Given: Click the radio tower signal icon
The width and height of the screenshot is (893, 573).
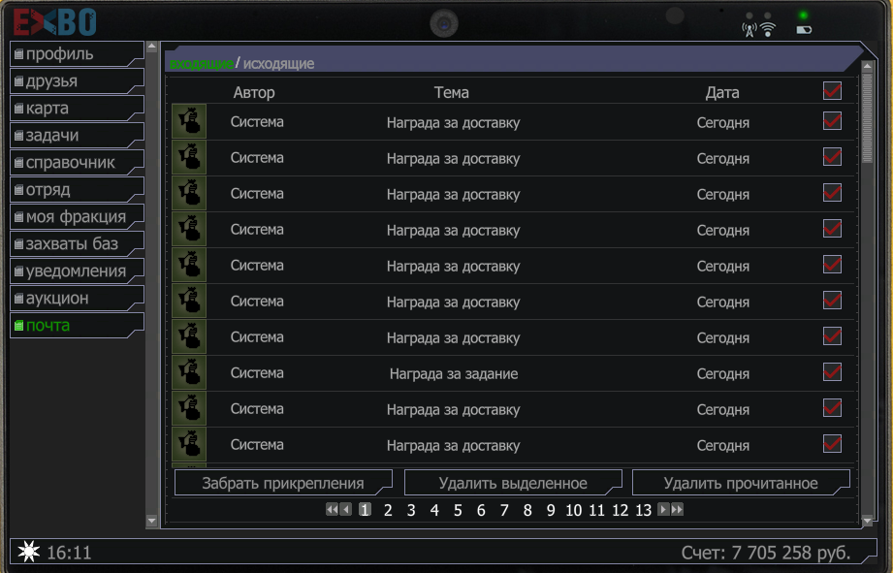Looking at the screenshot, I should click(x=749, y=30).
